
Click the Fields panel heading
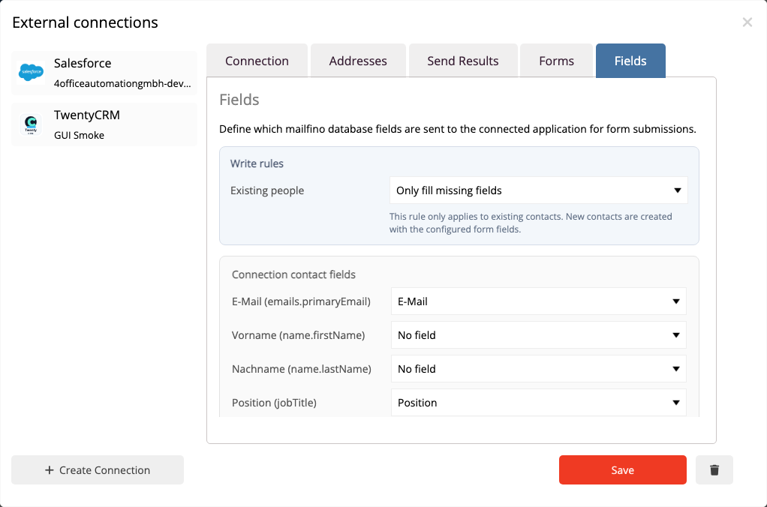pyautogui.click(x=239, y=100)
